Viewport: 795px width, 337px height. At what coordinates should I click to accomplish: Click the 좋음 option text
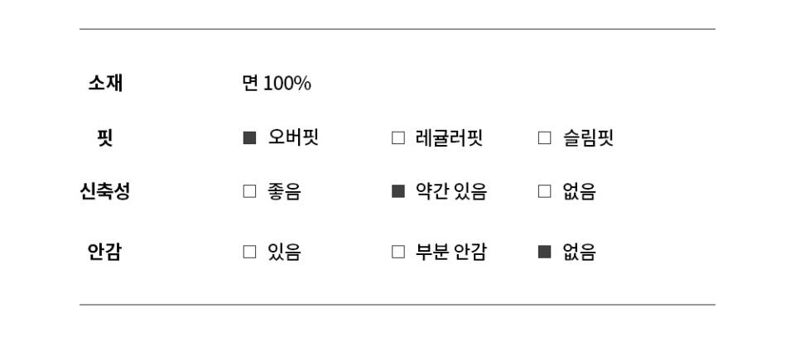pos(284,192)
